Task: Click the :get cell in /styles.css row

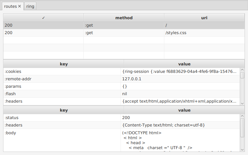Action: click(x=124, y=33)
